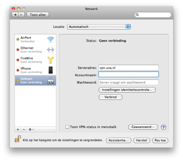Click the Netwerk window title

(x=91, y=9)
